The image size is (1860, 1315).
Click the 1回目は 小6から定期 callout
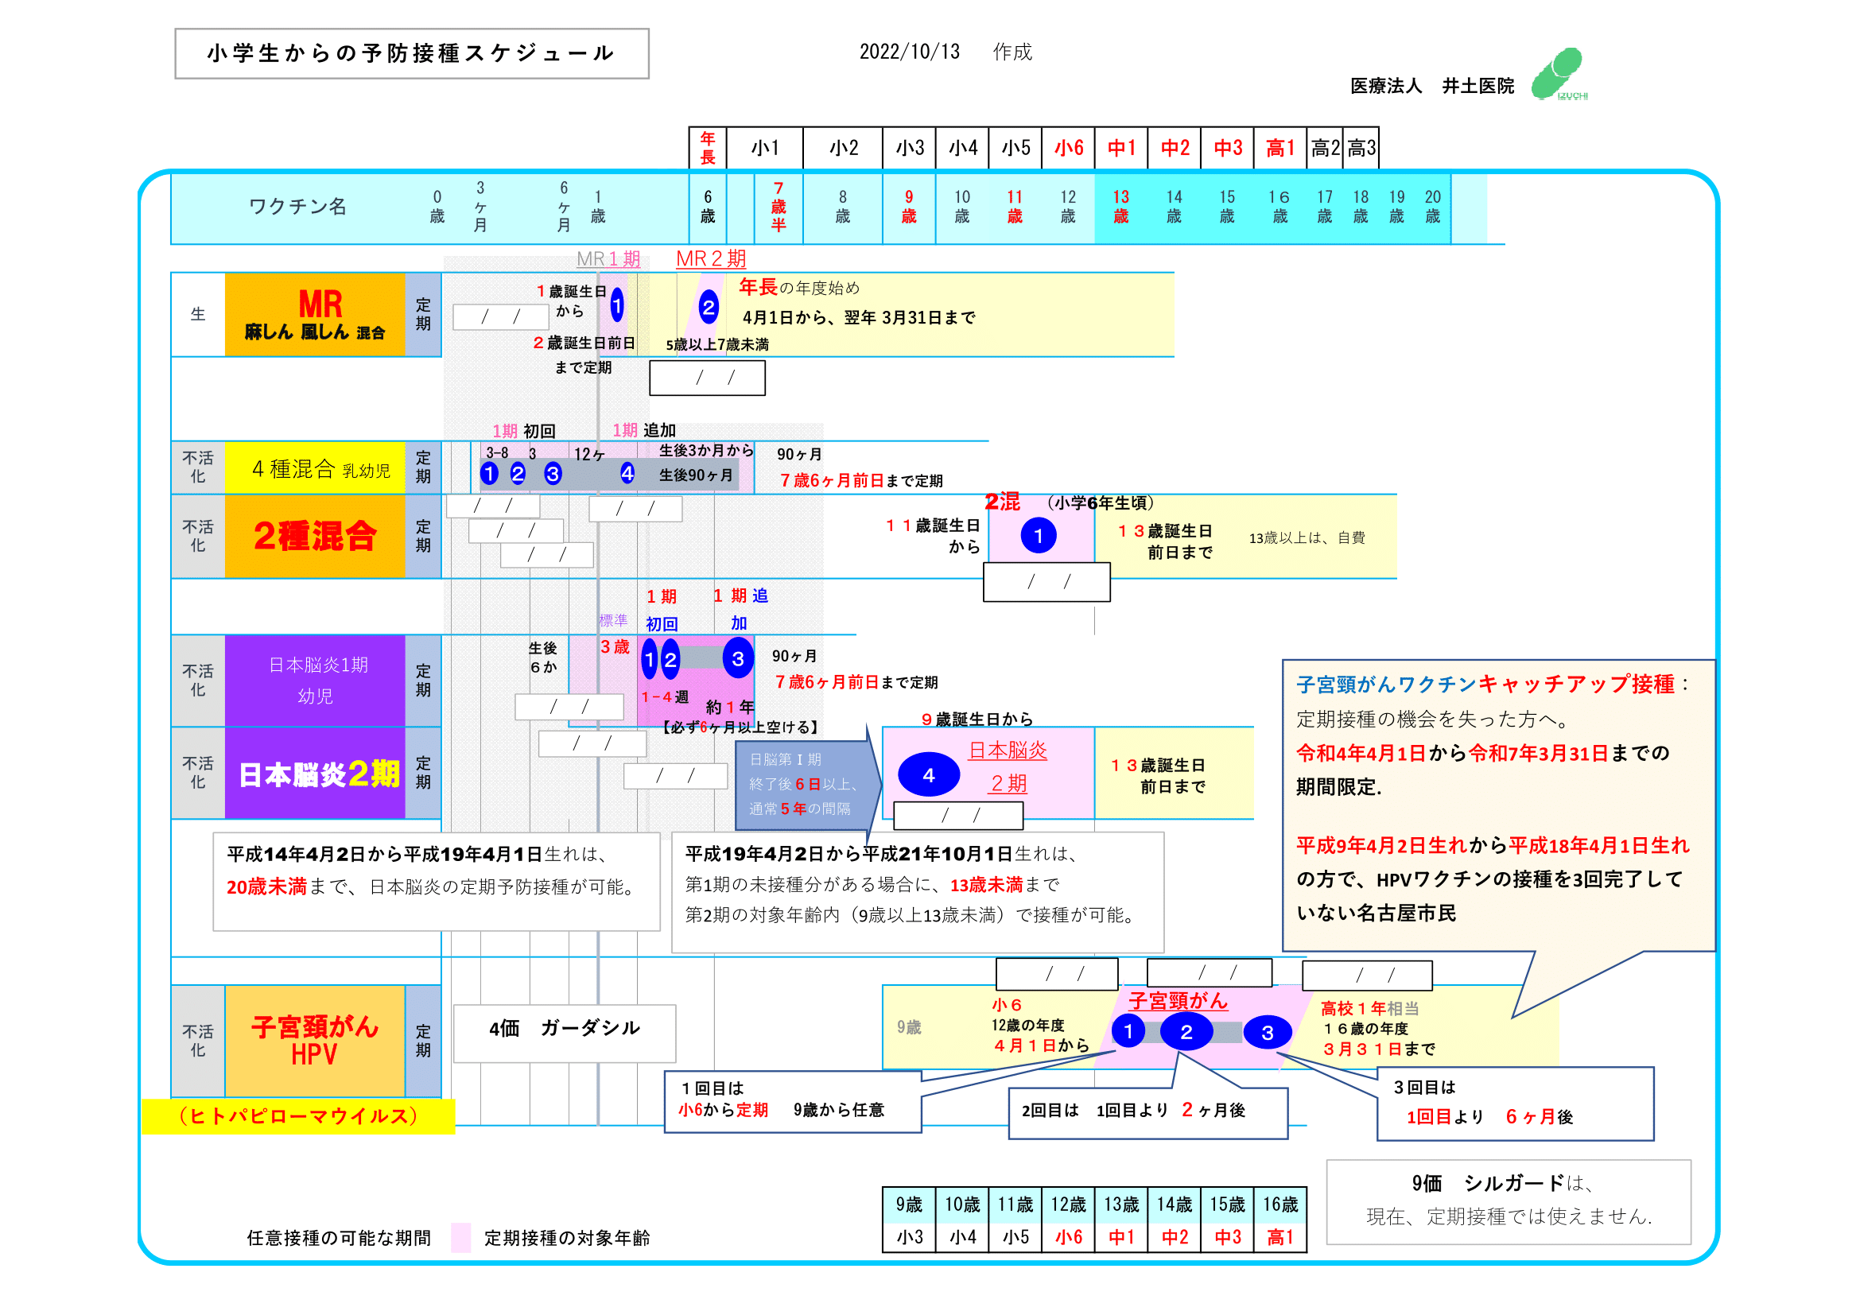(793, 1102)
